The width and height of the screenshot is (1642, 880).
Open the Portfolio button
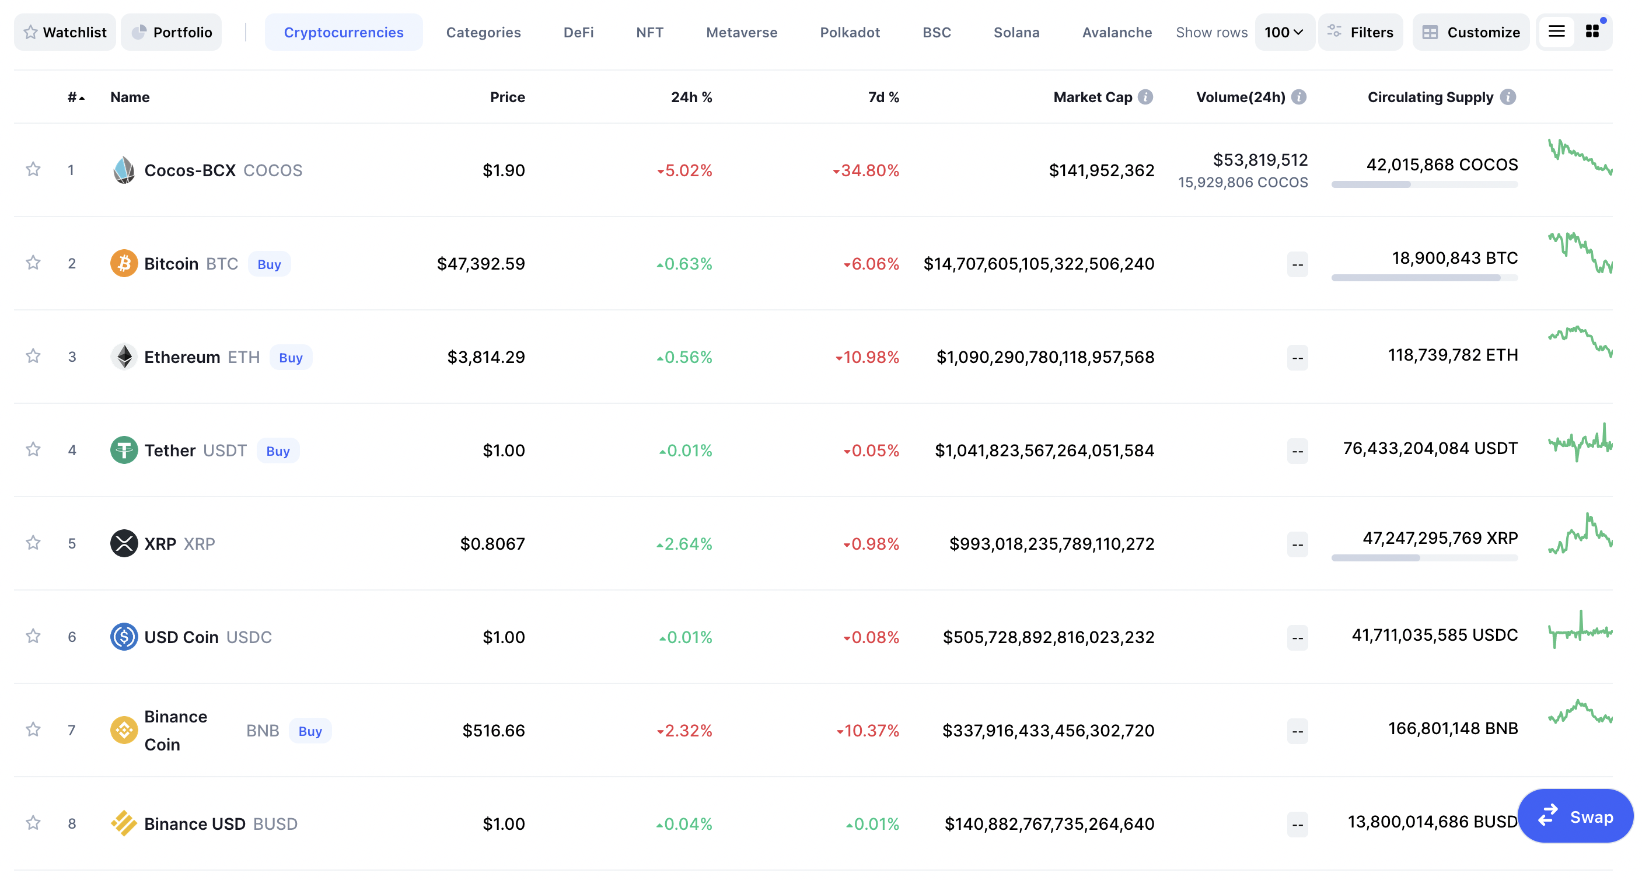[172, 32]
